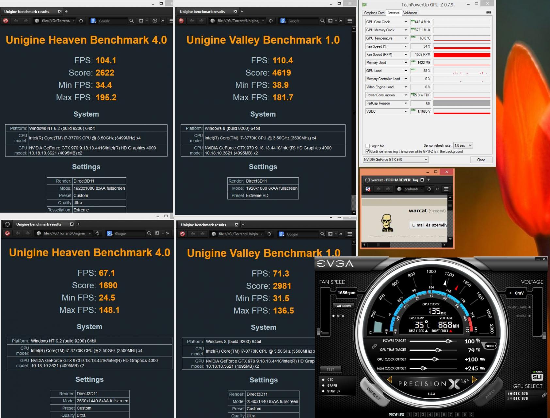Open Sensor refresh rate dropdown
Screen dimensions: 550x418
pos(463,145)
